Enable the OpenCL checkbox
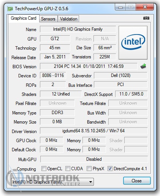 44,169
